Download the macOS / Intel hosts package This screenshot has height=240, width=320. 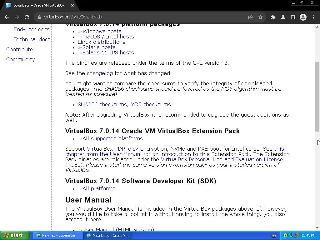tap(108, 37)
